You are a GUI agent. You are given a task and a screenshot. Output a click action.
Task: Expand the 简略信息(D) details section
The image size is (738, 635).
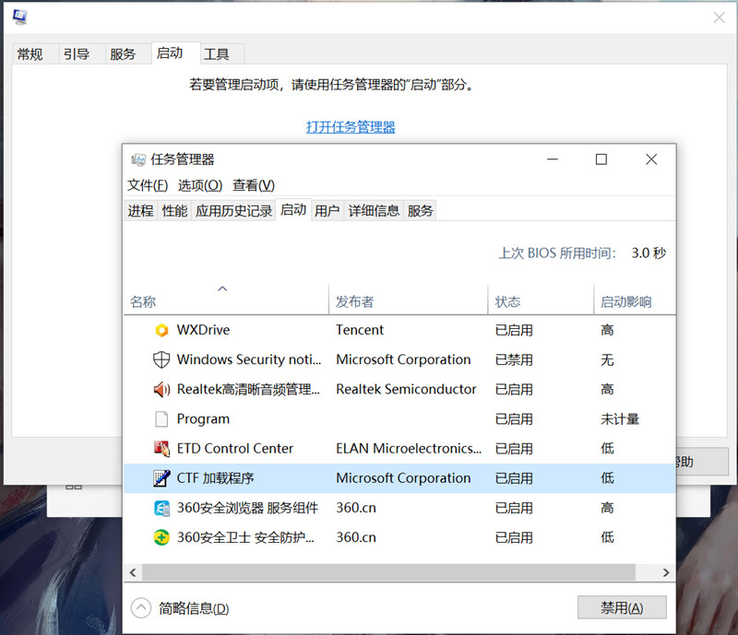tap(140, 607)
